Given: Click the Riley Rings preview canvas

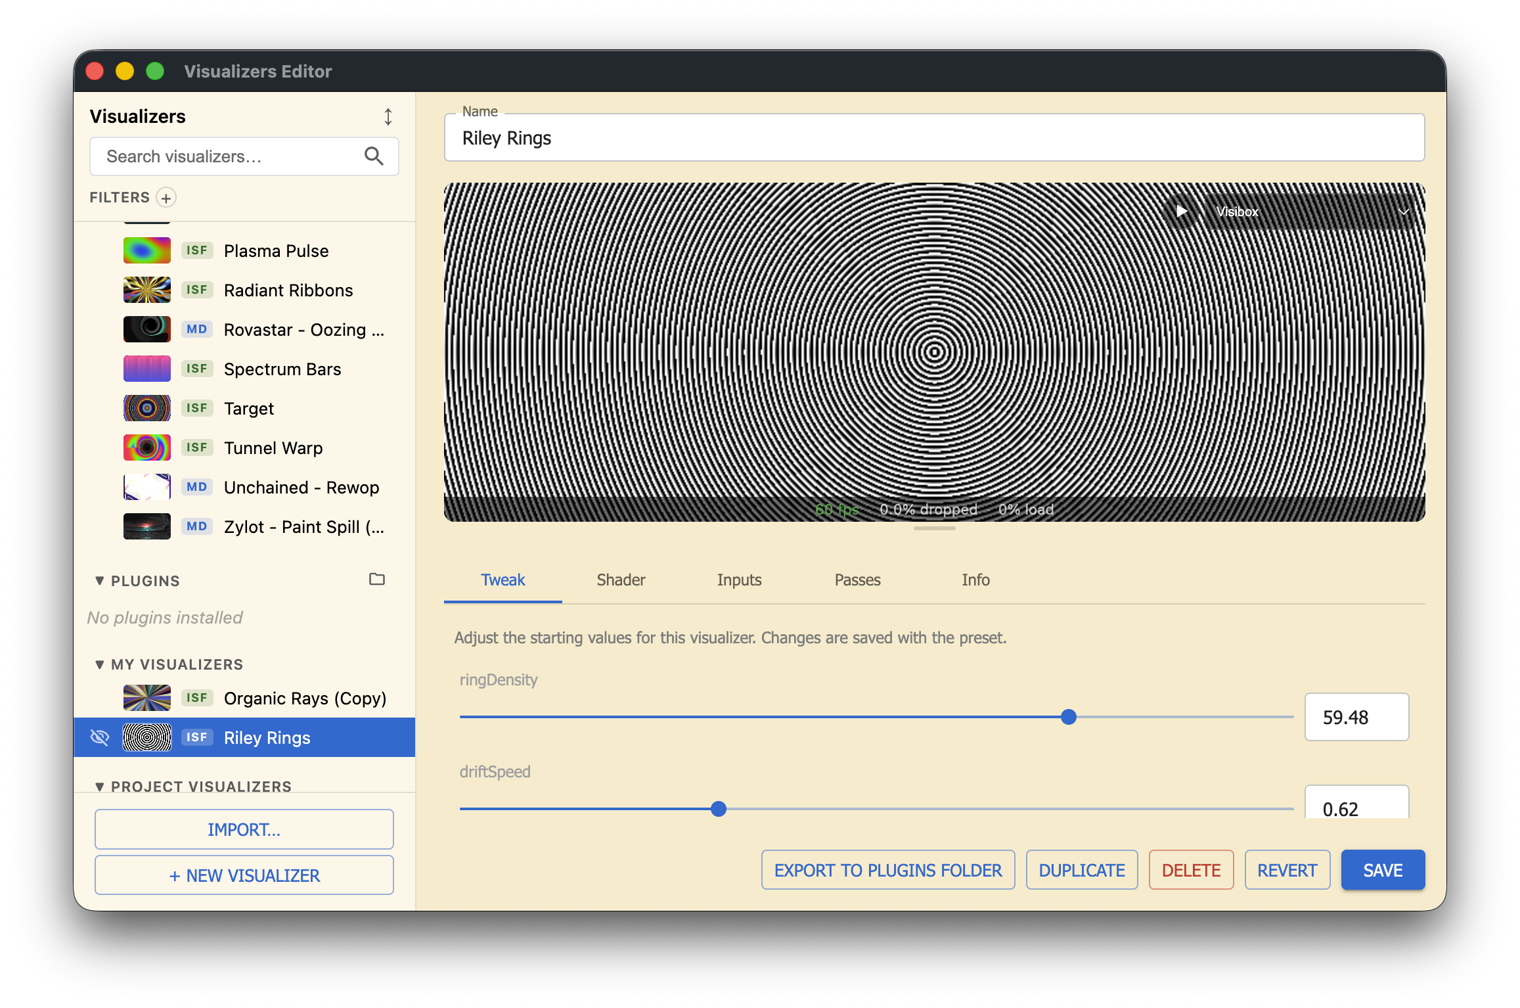Looking at the screenshot, I should tap(934, 352).
